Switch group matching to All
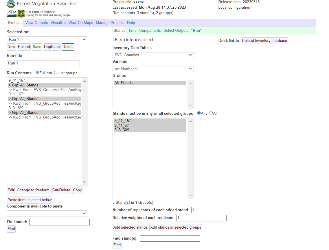This screenshot has width=329, height=250. coord(211,113)
